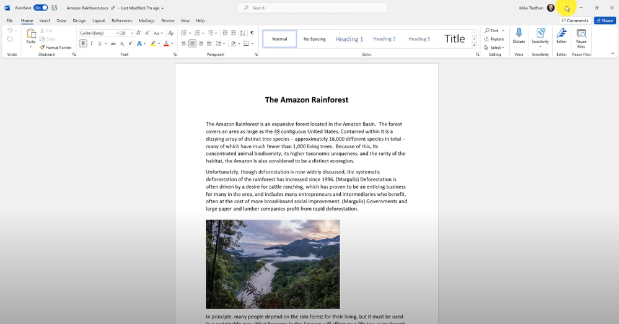619x324 pixels.
Task: Open the Change Case Aa dropdown
Action: tap(158, 33)
